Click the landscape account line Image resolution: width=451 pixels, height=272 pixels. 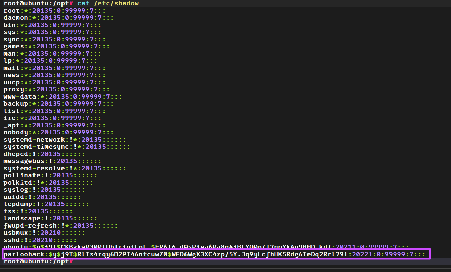point(50,218)
